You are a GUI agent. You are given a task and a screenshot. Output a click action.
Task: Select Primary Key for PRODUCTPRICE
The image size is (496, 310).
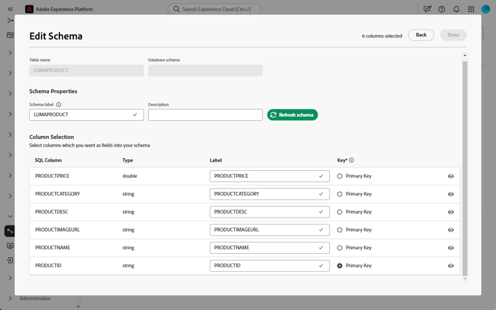pyautogui.click(x=340, y=176)
